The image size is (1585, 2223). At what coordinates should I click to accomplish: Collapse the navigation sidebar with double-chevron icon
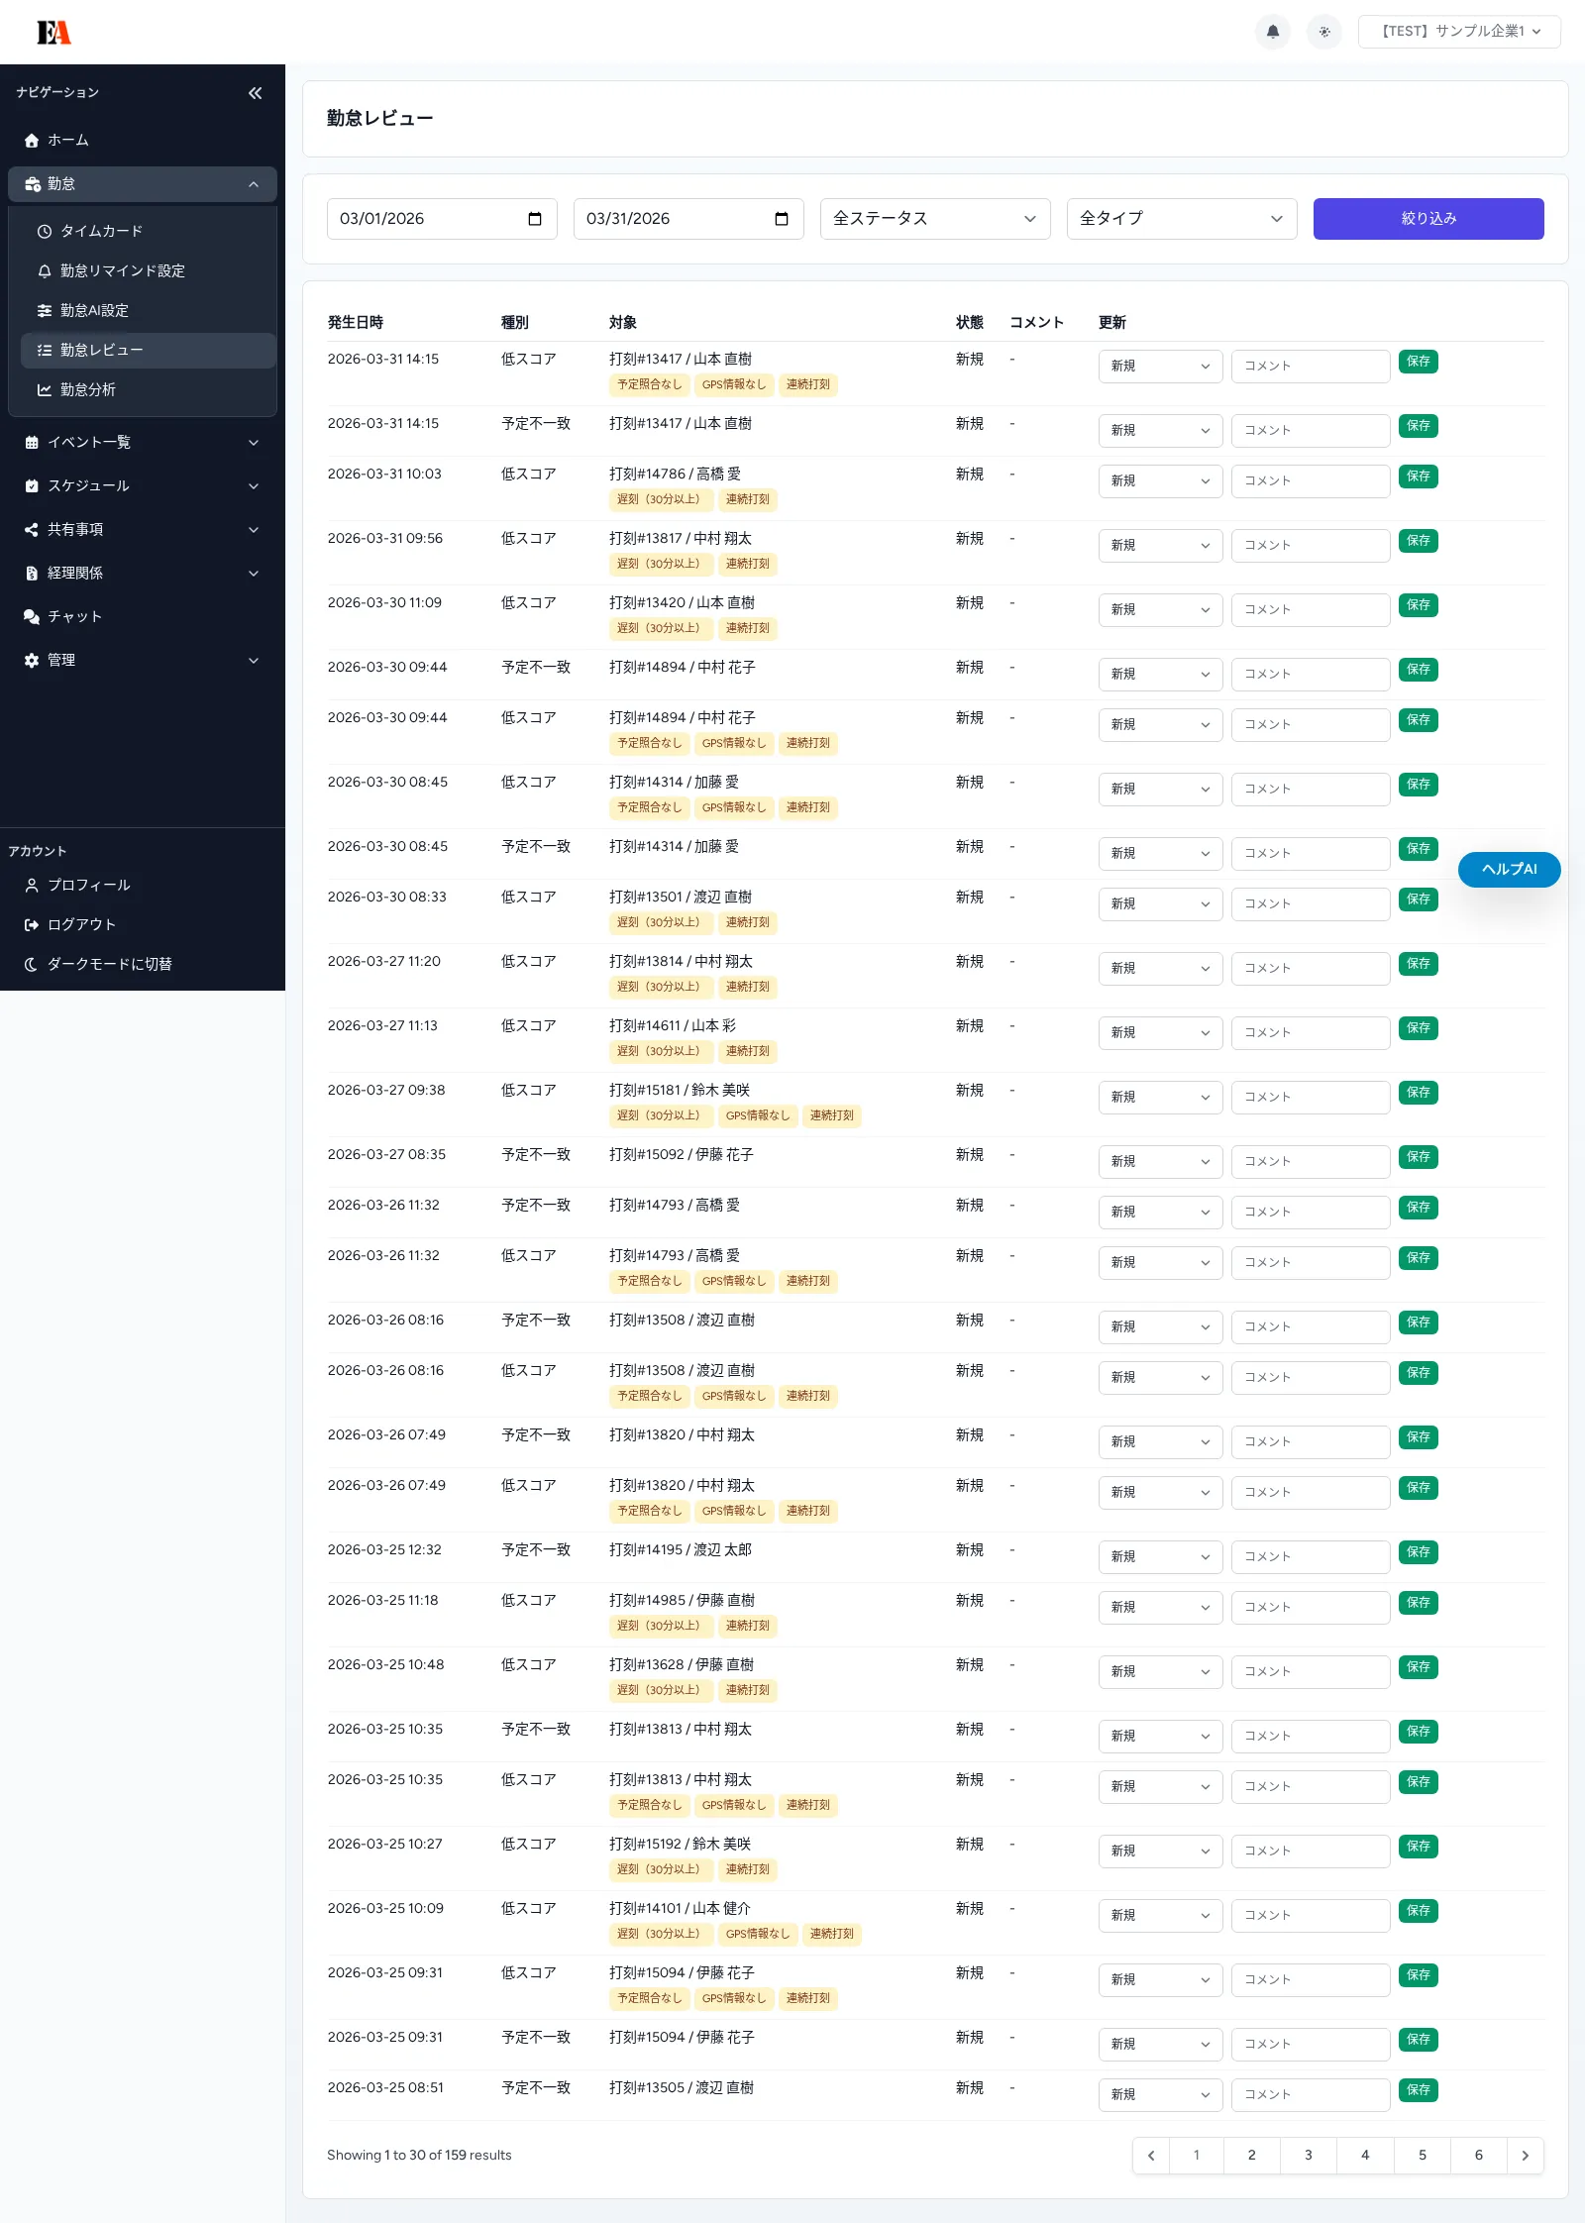pos(255,93)
